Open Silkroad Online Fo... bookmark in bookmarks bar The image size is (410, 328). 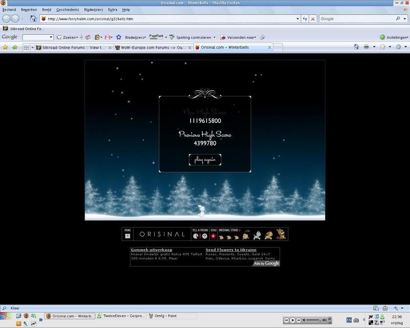(x=24, y=29)
